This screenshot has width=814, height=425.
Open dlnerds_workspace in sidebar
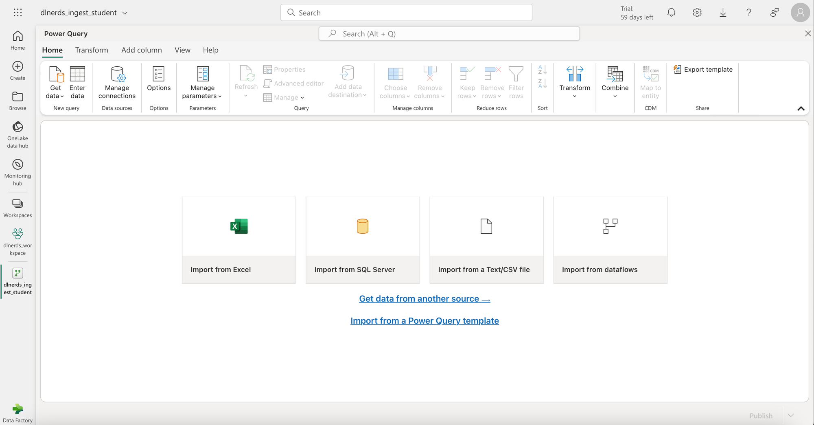coord(18,241)
